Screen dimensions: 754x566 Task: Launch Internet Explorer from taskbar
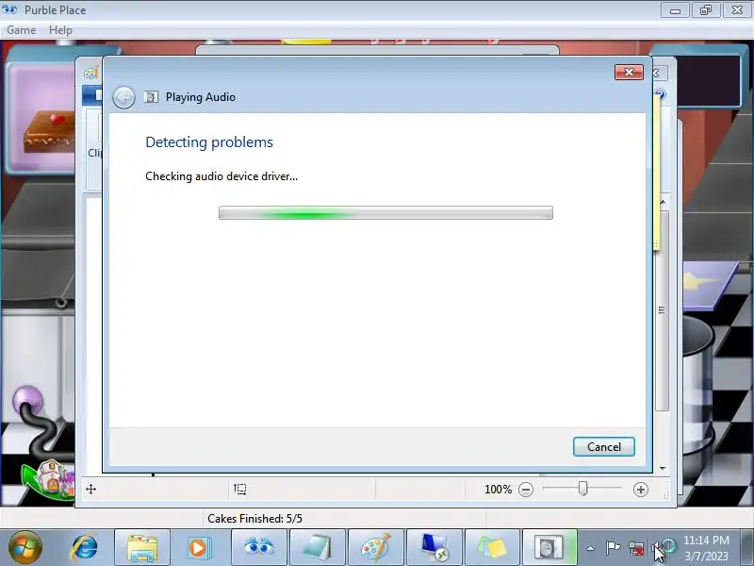(85, 548)
